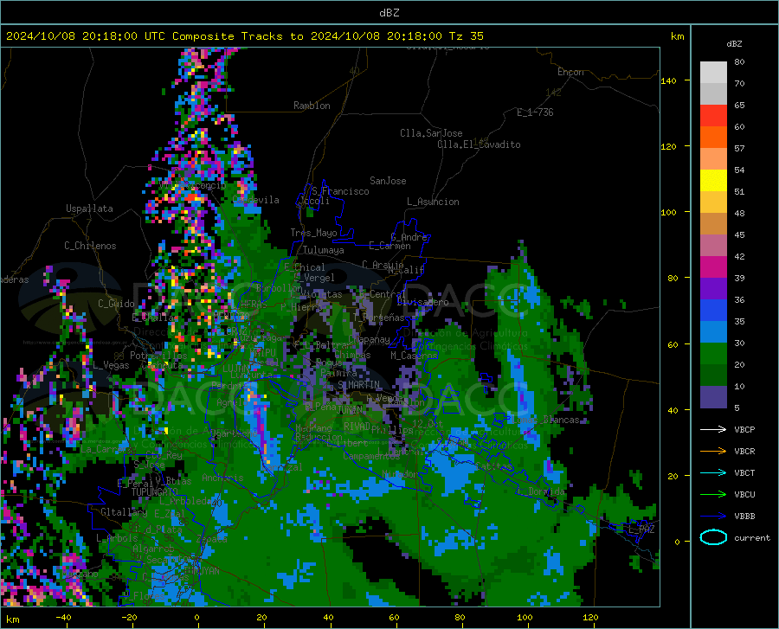Select the magenta 39–42 dBZ swatch
Image resolution: width=779 pixels, height=629 pixels.
coord(713,267)
